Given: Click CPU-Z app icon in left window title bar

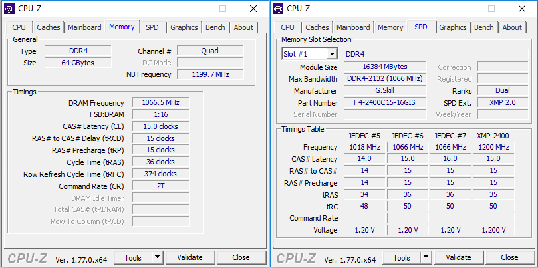Looking at the screenshot, I should 9,9.
